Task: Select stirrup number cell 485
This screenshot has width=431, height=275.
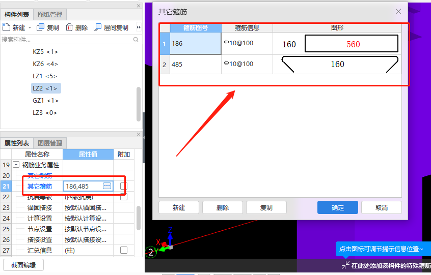Action: [196, 65]
